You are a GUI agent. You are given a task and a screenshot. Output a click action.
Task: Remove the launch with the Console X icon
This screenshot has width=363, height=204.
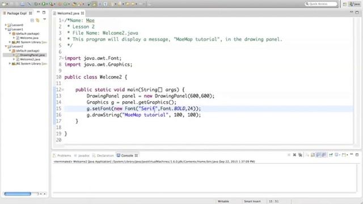pos(294,155)
